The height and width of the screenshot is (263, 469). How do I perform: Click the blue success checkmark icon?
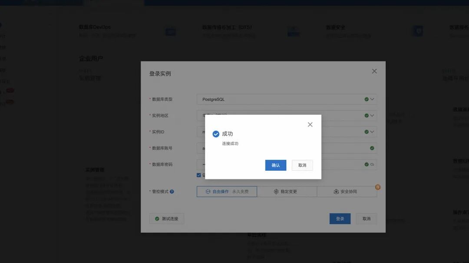coord(216,134)
